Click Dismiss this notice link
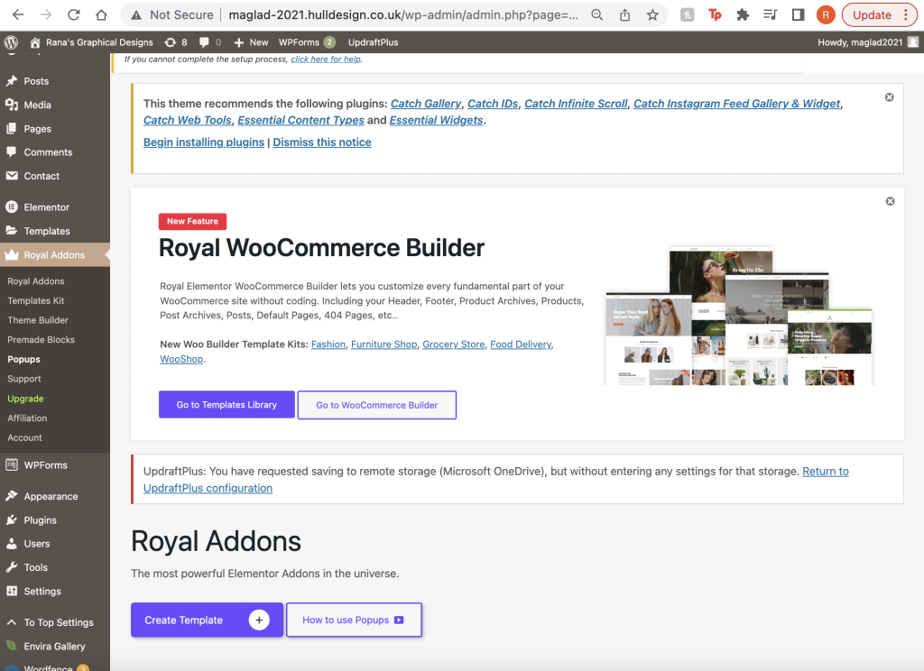 322,142
